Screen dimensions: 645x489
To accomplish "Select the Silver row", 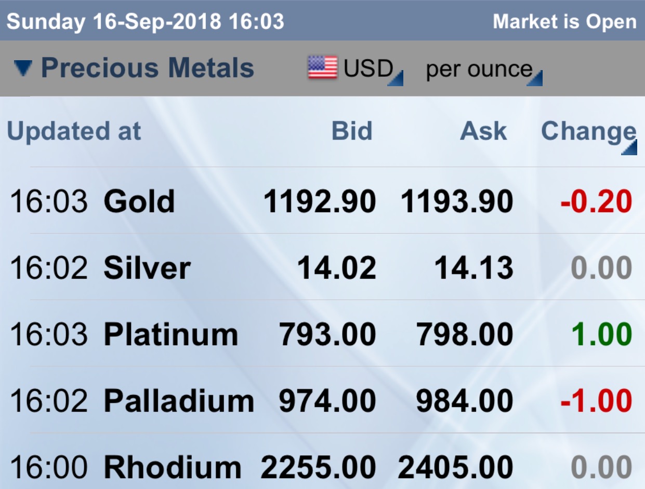I will click(x=322, y=267).
